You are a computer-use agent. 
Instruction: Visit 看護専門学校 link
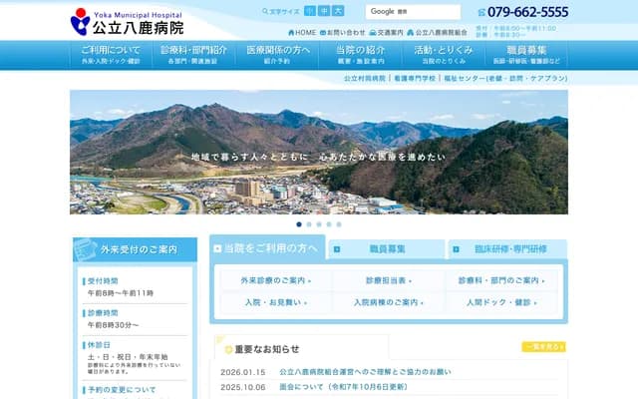click(x=415, y=78)
